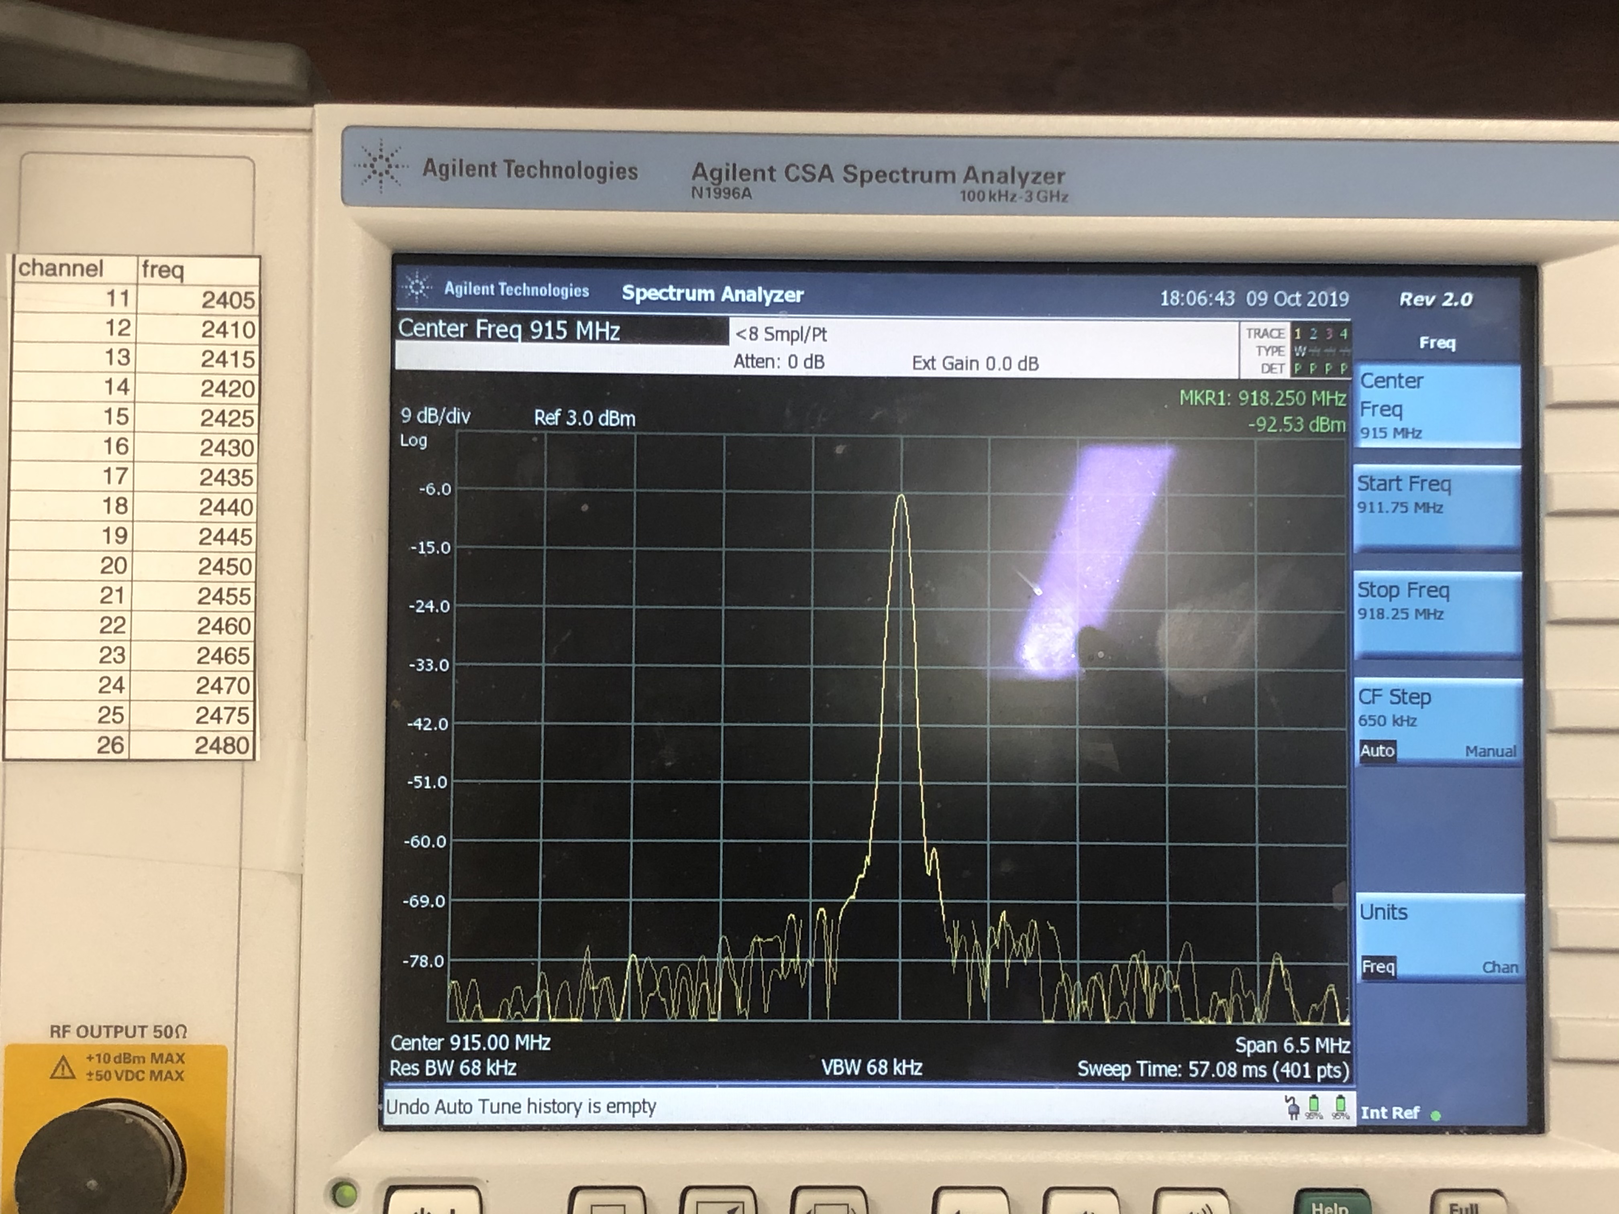Viewport: 1619px width, 1214px height.
Task: Select trace number 2 in the trace panel
Action: tap(1313, 334)
